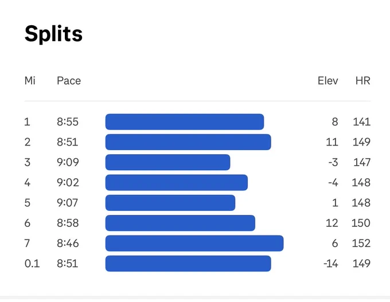Select the mile 5 pace bar
The width and height of the screenshot is (390, 302).
point(170,203)
